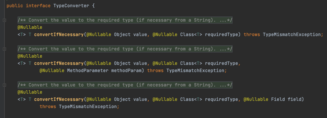This screenshot has width=327, height=118.
Task: Click the opening brace after TypeConverter
Action: coord(94,6)
